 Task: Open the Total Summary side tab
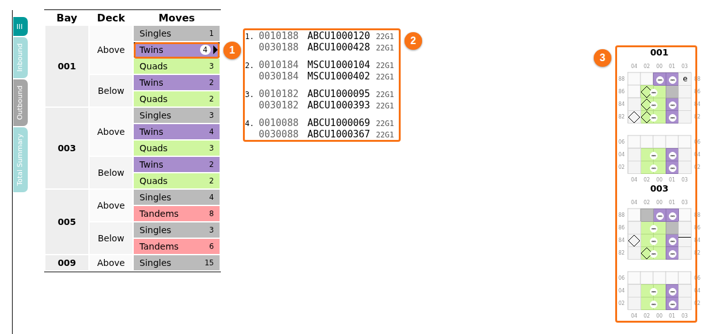point(20,159)
